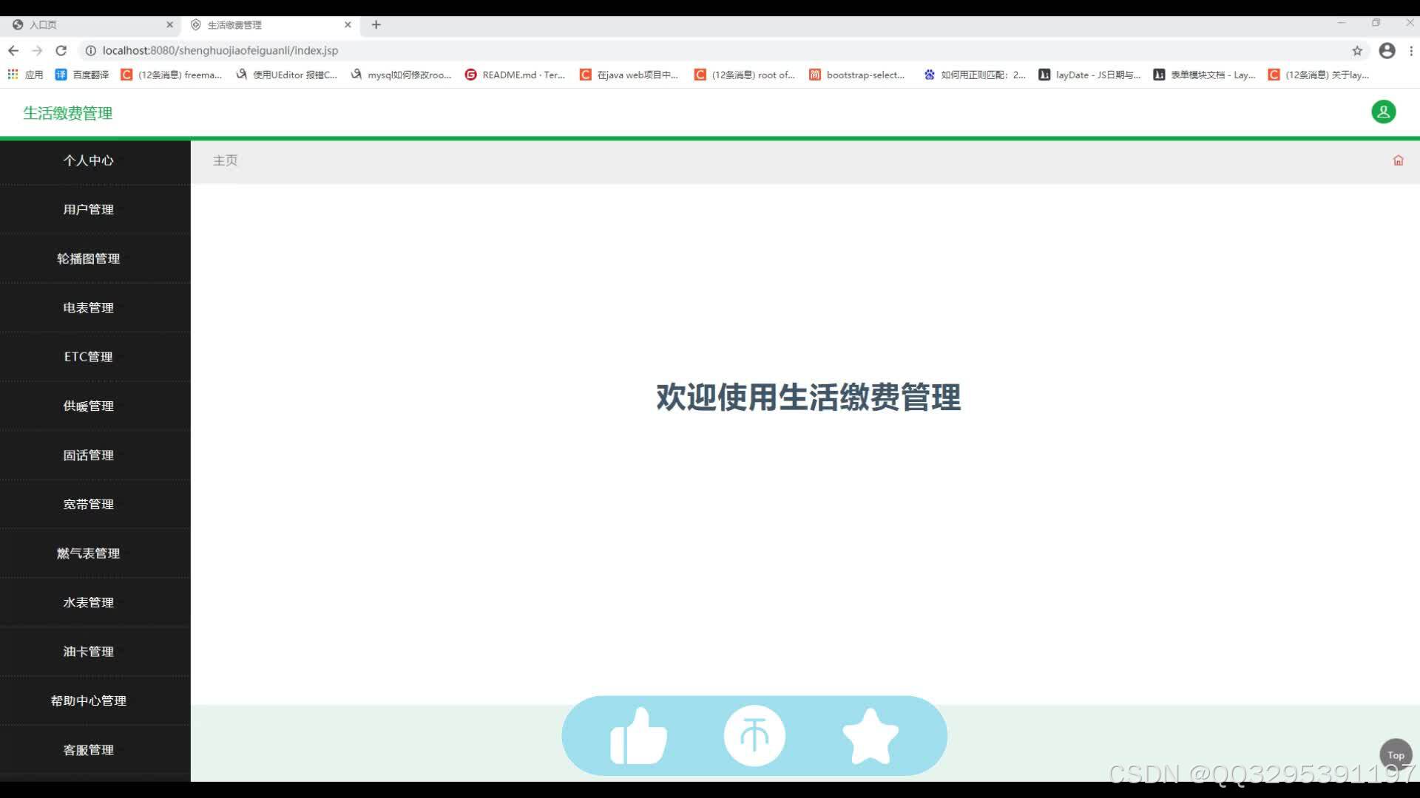Open the README.md bookmark
The height and width of the screenshot is (798, 1420).
tap(515, 75)
